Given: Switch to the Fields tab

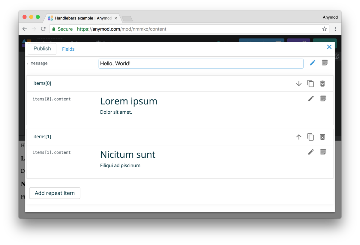Looking at the screenshot, I should coord(68,49).
